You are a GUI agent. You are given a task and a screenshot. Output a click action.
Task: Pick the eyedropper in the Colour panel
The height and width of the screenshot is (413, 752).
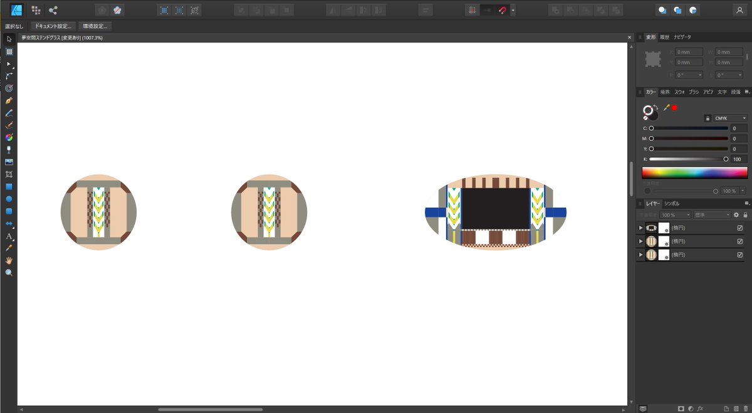pyautogui.click(x=666, y=108)
